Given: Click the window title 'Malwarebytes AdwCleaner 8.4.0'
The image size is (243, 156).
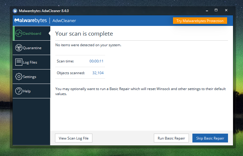Looking at the screenshot, I should (x=44, y=11).
